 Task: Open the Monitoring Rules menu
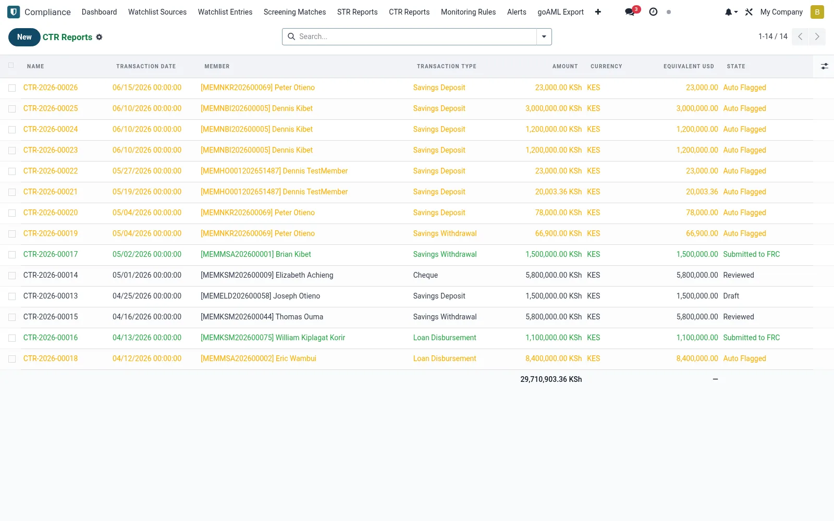(468, 12)
